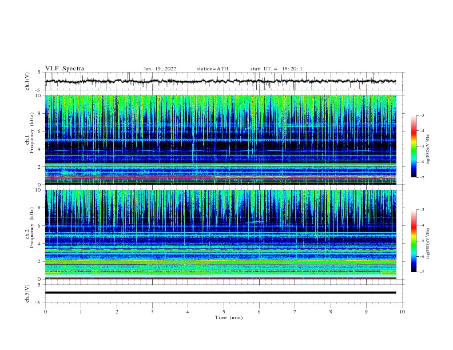Click the 'start UT = 18:20:1' label
This screenshot has height=350, width=453.
click(276, 69)
